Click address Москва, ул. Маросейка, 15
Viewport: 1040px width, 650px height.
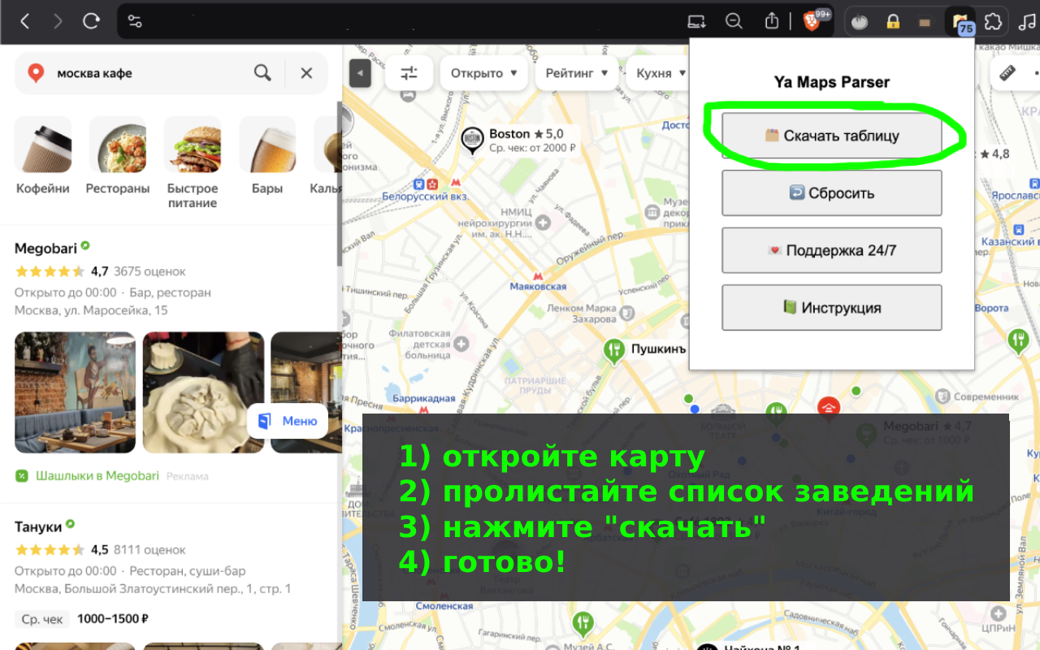tap(91, 310)
